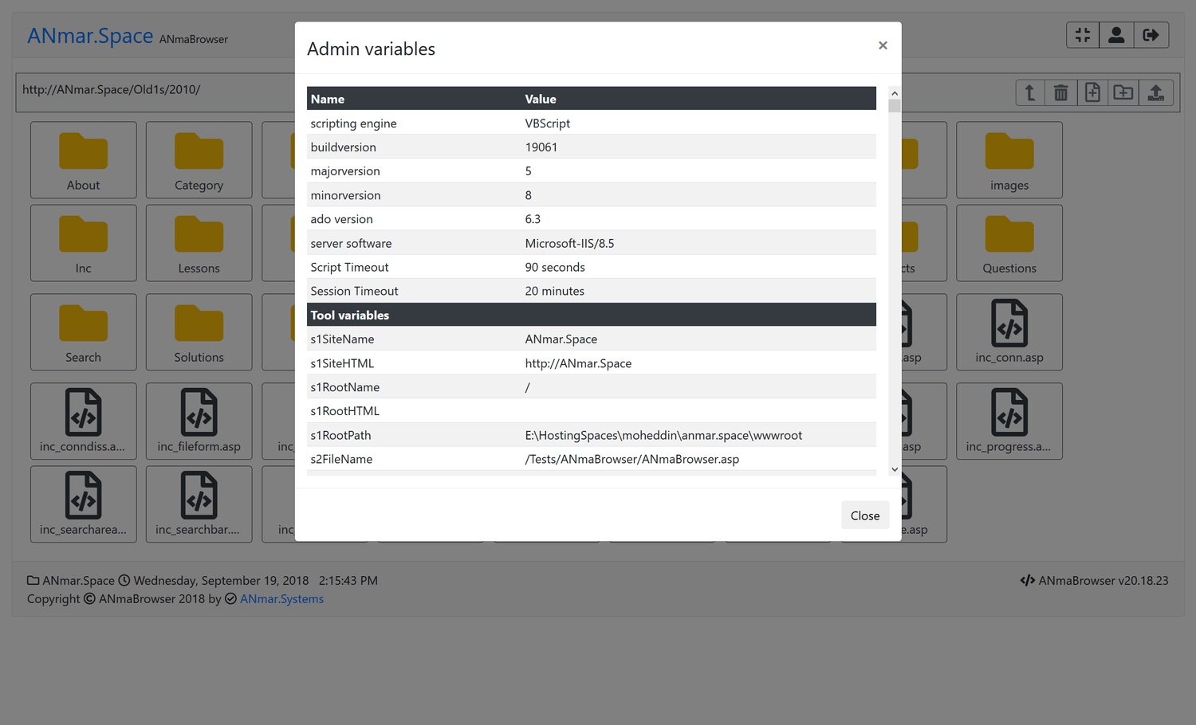
Task: Close the Admin variables dialog with X
Action: [x=883, y=45]
